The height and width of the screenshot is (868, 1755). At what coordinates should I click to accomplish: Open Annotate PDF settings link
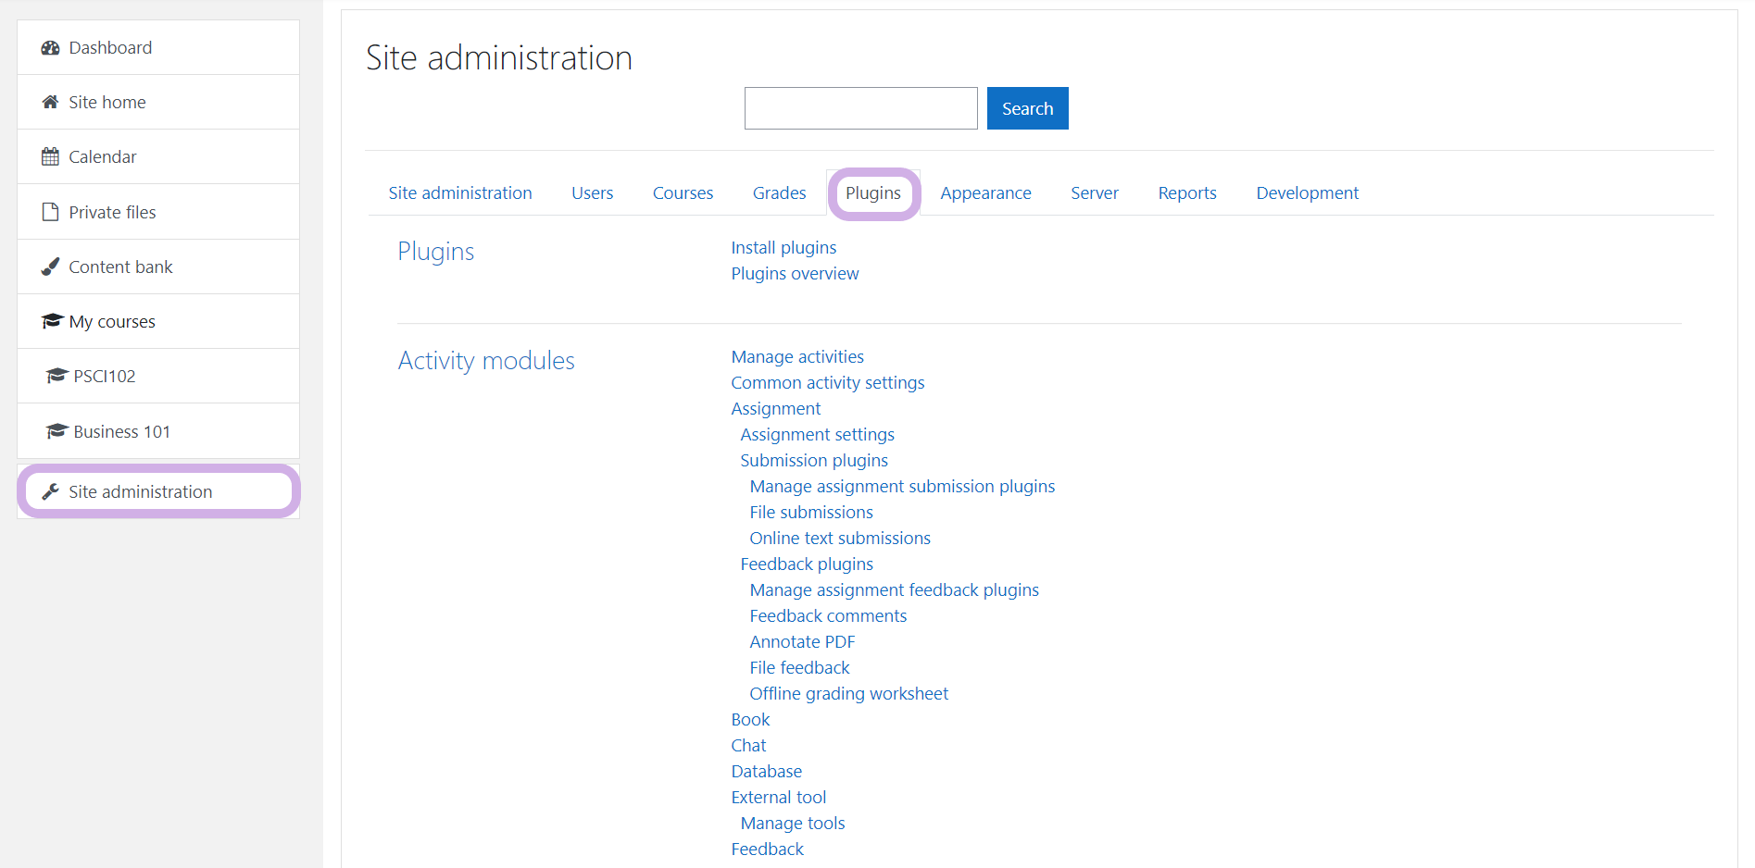pyautogui.click(x=802, y=642)
